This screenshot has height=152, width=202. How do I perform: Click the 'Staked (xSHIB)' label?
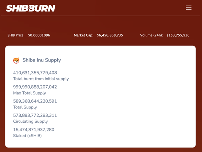click(27, 136)
